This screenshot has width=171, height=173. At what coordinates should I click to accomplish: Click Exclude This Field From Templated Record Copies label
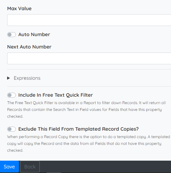[79, 129]
